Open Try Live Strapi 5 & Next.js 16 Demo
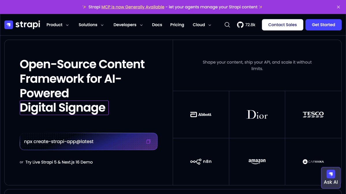 coord(59,162)
